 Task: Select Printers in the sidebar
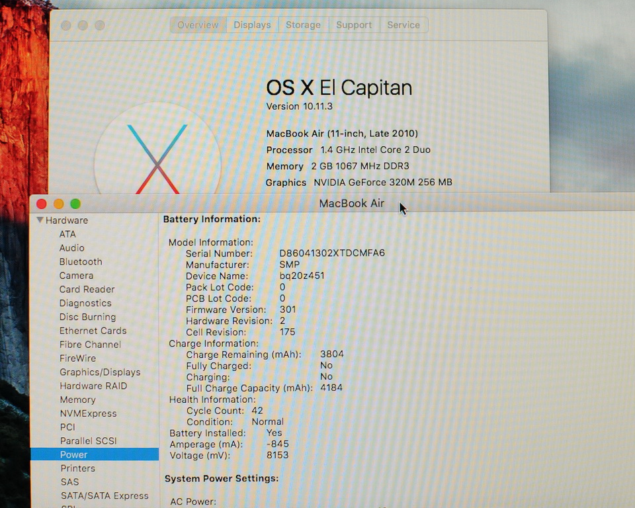(x=78, y=468)
